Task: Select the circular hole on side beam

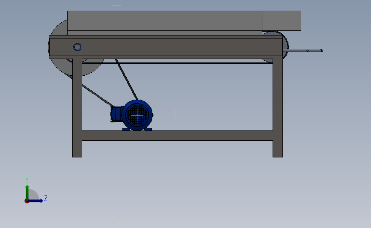Action: click(x=77, y=47)
